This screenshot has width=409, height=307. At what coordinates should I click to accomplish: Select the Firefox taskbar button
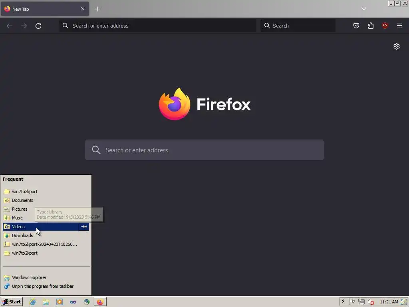click(x=100, y=302)
